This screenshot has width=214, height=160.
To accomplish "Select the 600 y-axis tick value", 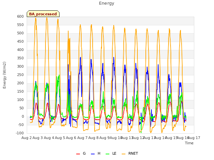I will pyautogui.click(x=20, y=16).
